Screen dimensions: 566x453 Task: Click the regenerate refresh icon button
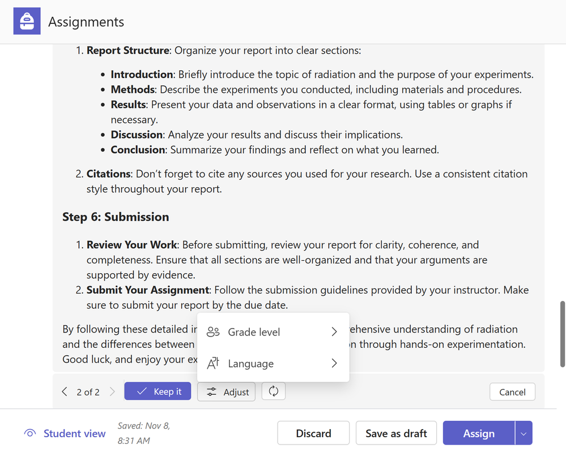coord(274,391)
